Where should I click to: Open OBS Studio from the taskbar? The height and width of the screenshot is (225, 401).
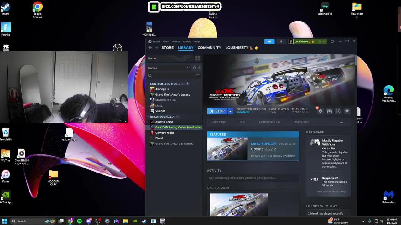pos(98,221)
